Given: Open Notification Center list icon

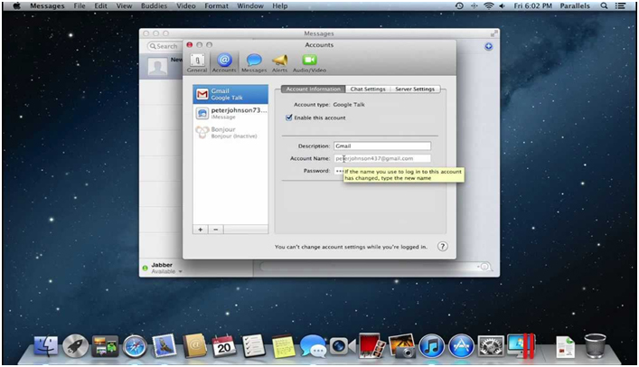Looking at the screenshot, I should tap(620, 5).
